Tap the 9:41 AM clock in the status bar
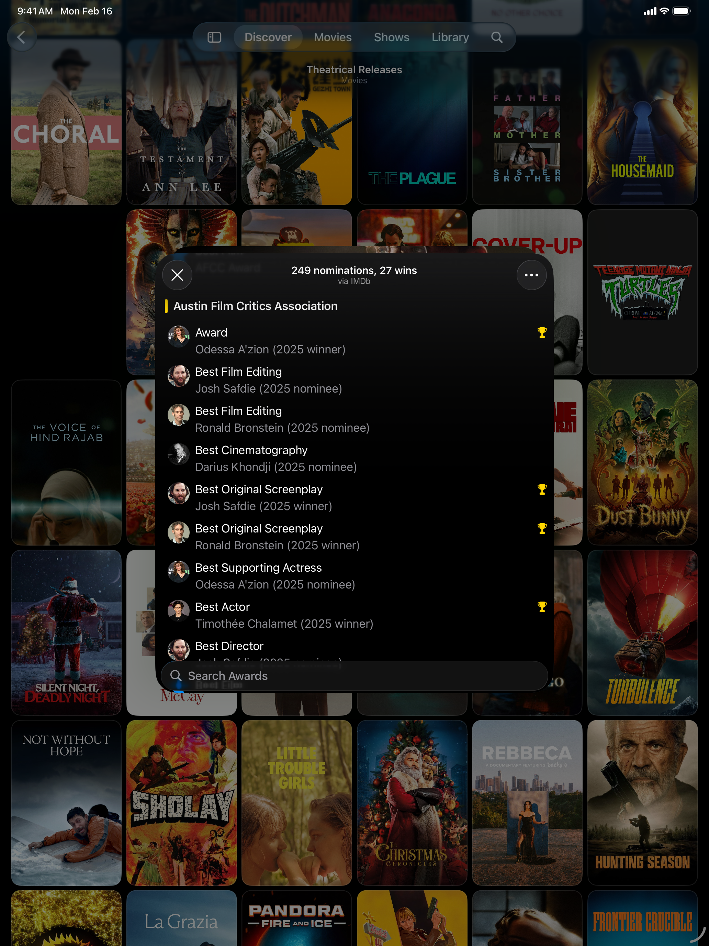Screen dimensions: 709x946 pos(35,11)
